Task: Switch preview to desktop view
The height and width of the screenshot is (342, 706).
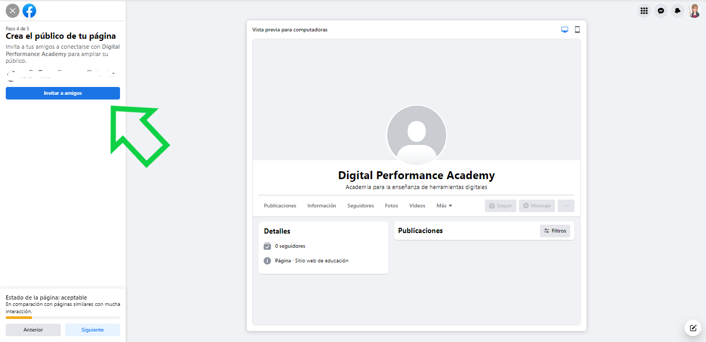Action: tap(564, 30)
